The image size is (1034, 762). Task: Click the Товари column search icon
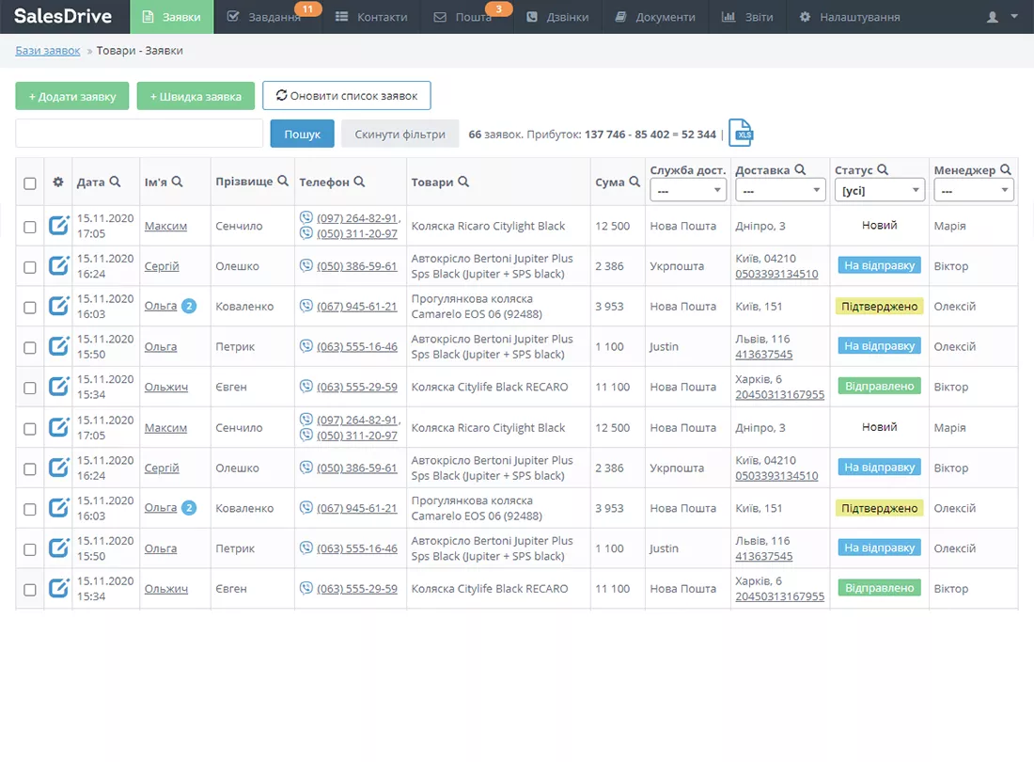click(463, 182)
